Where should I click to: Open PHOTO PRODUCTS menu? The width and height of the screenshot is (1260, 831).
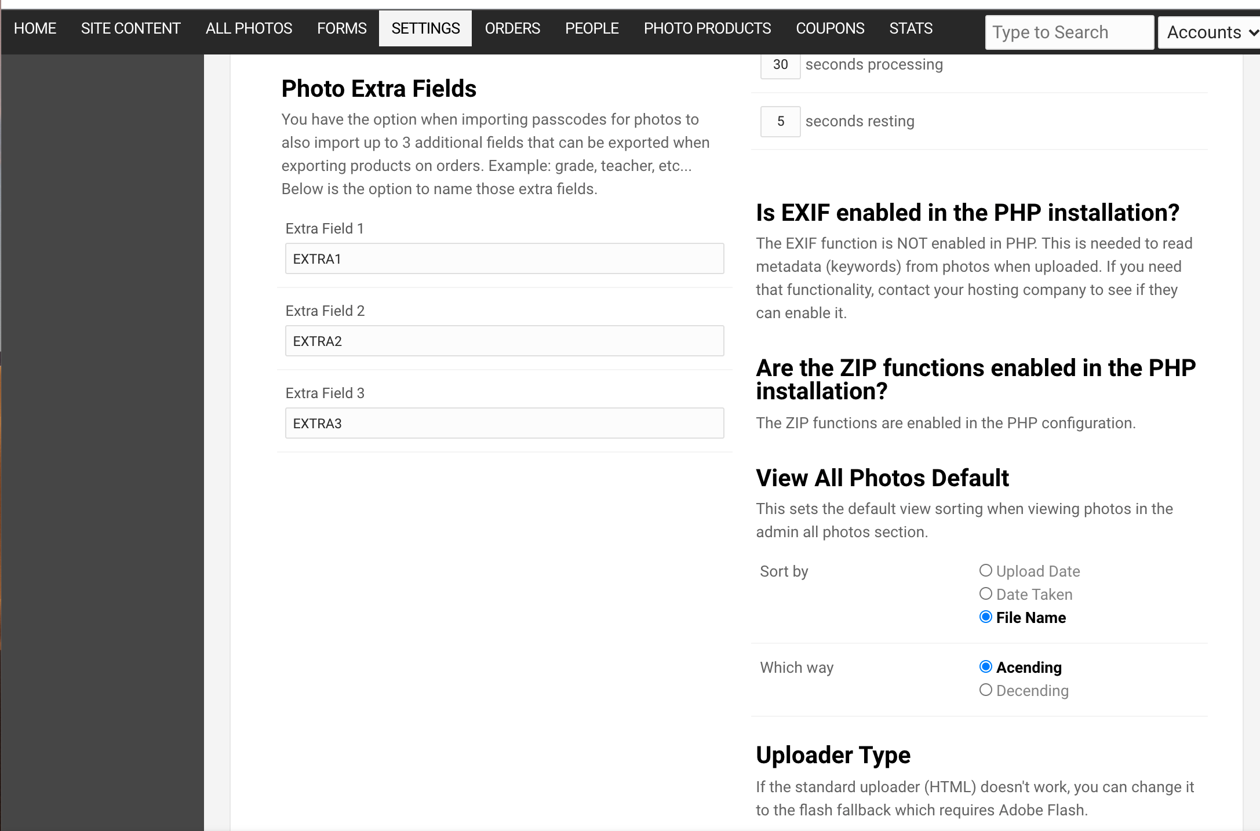point(707,28)
